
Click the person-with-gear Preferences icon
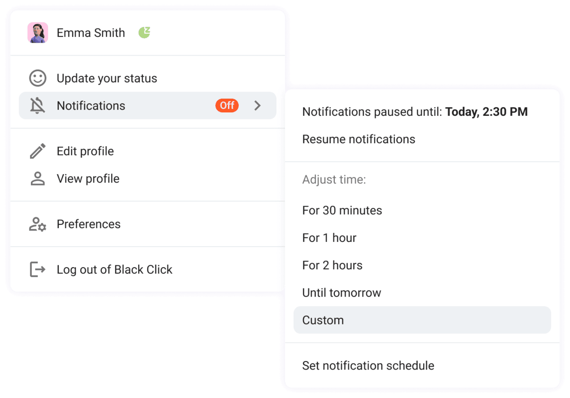(x=38, y=224)
